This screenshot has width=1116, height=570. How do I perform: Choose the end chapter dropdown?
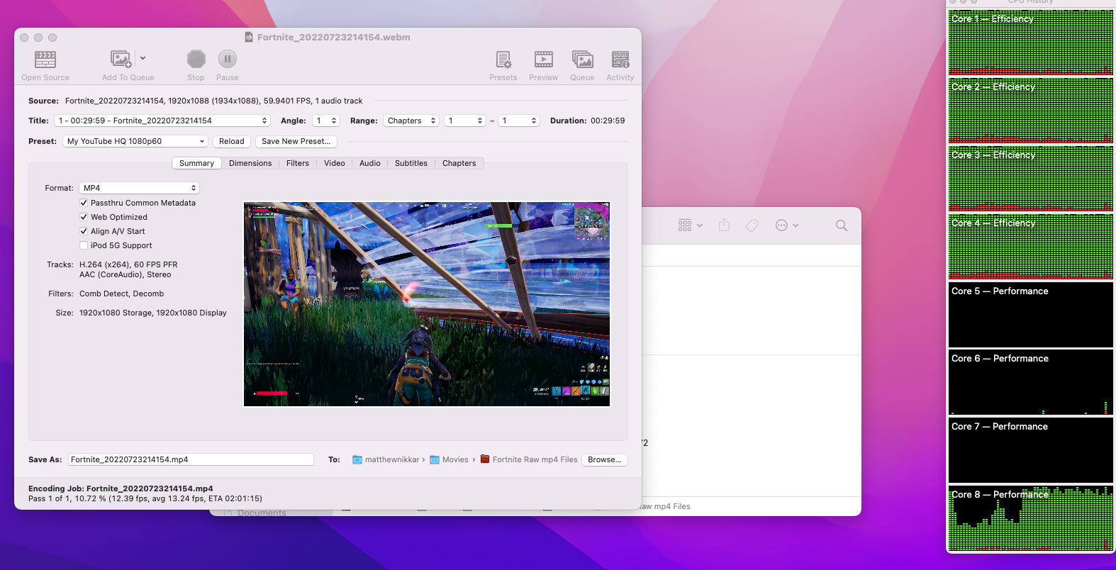coord(519,121)
